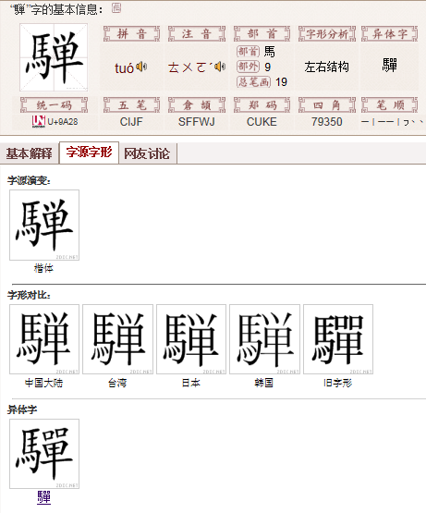Open the 基本解释 tab
This screenshot has width=426, height=513.
[x=30, y=153]
